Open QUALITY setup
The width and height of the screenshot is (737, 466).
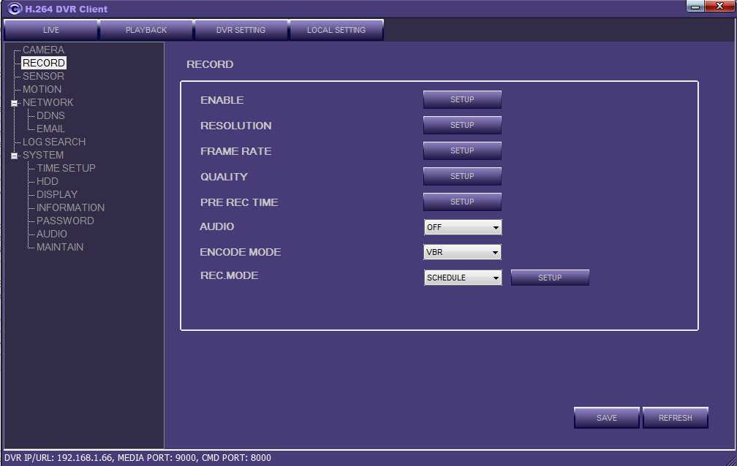click(x=462, y=177)
